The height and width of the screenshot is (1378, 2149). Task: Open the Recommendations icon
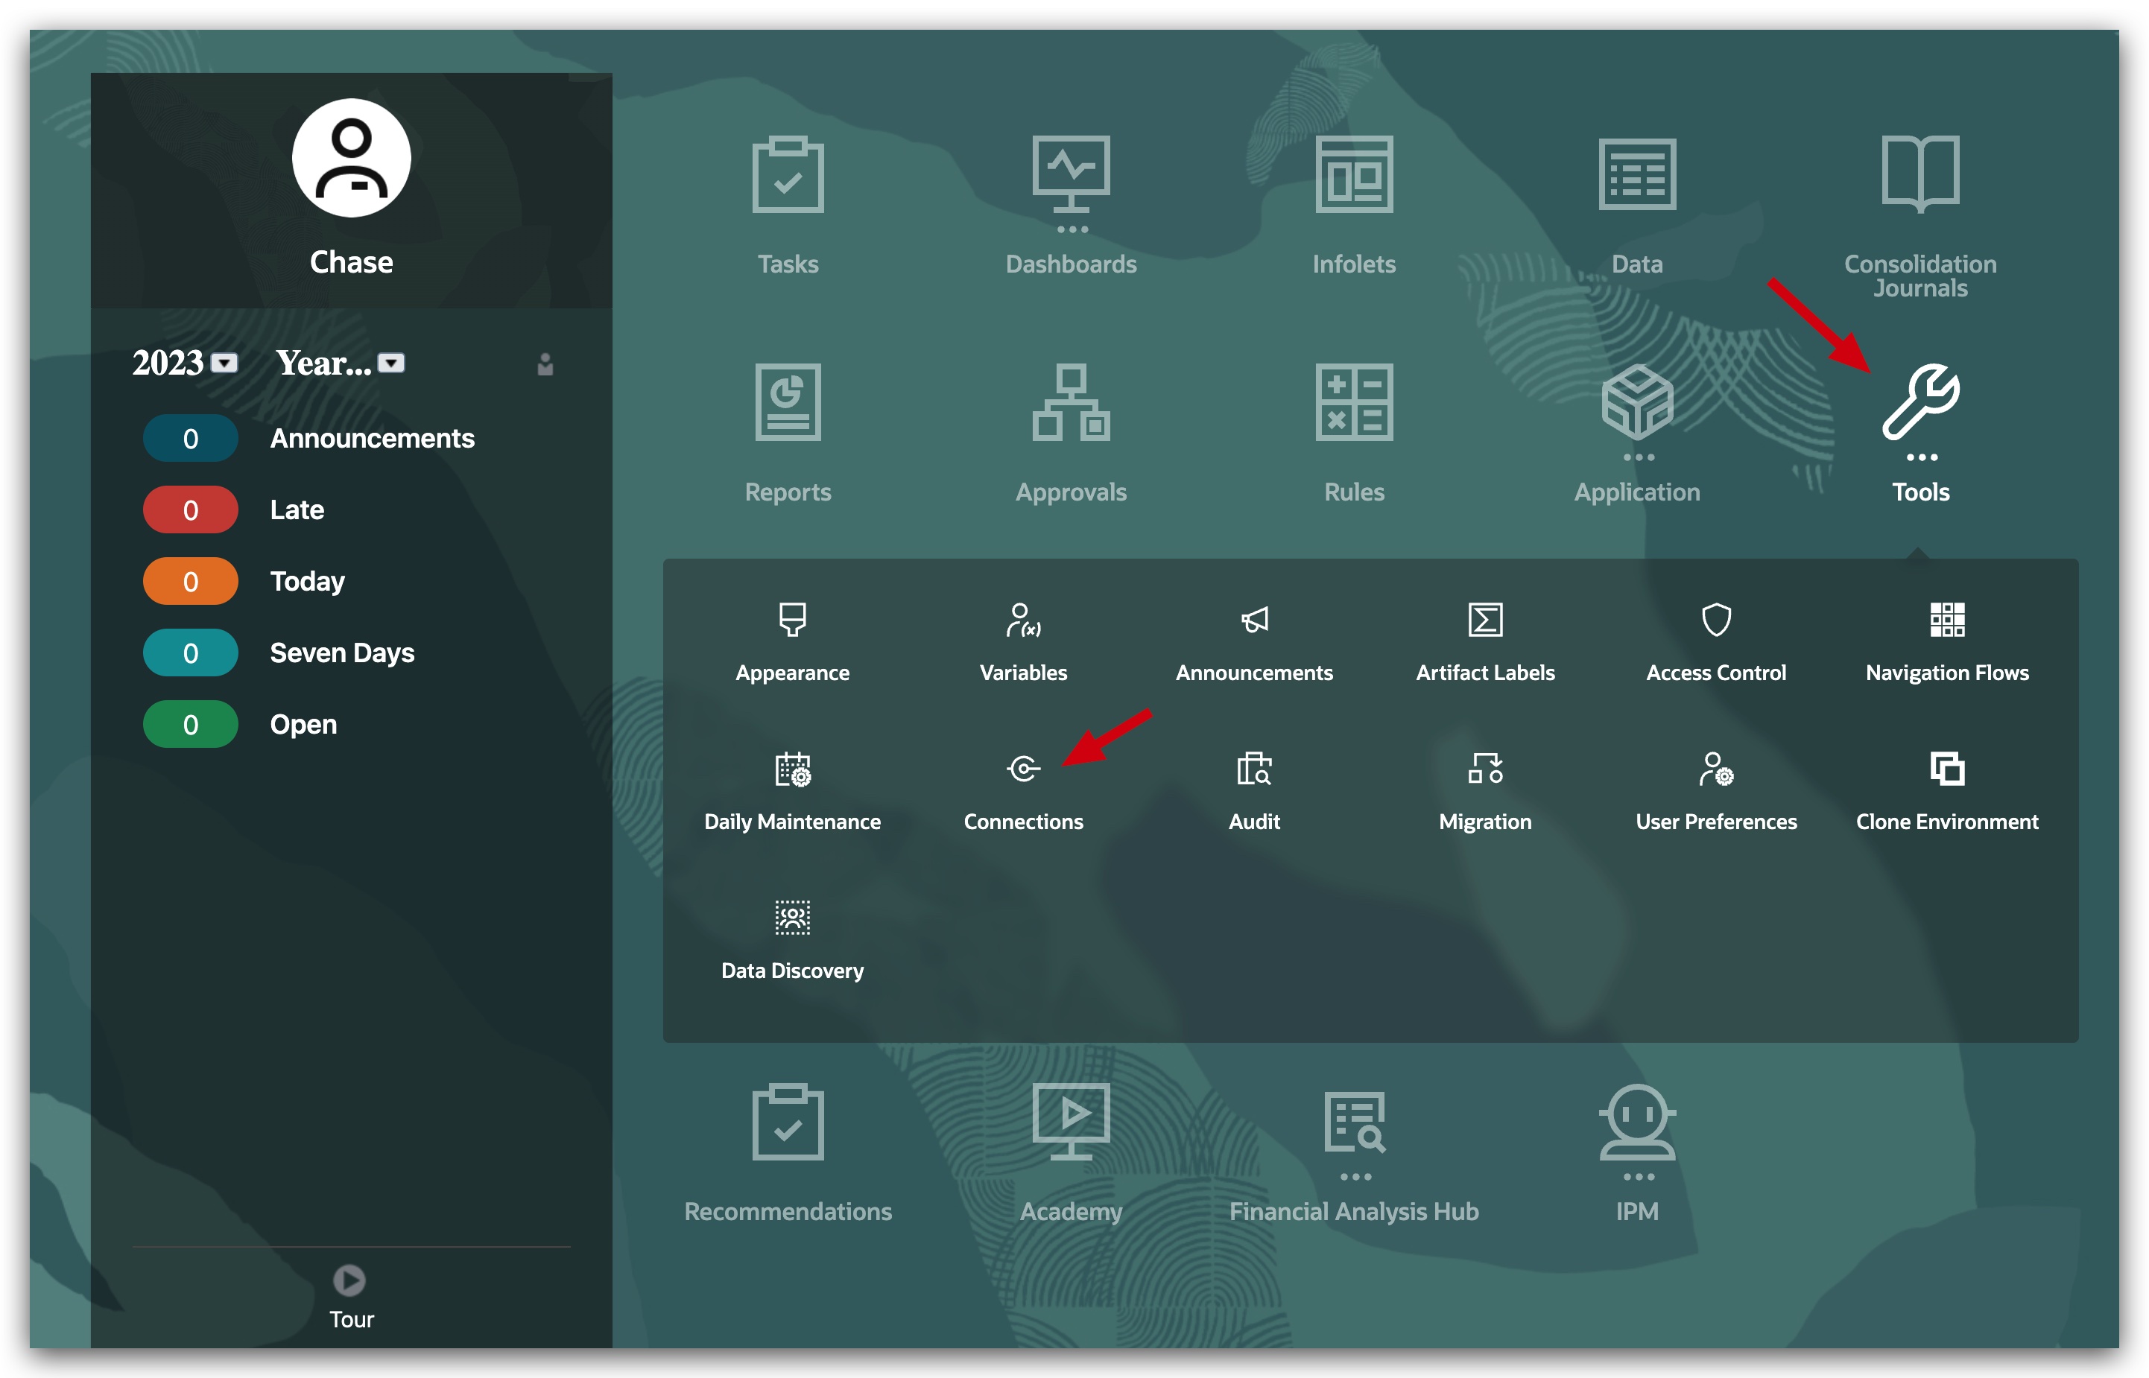click(788, 1122)
